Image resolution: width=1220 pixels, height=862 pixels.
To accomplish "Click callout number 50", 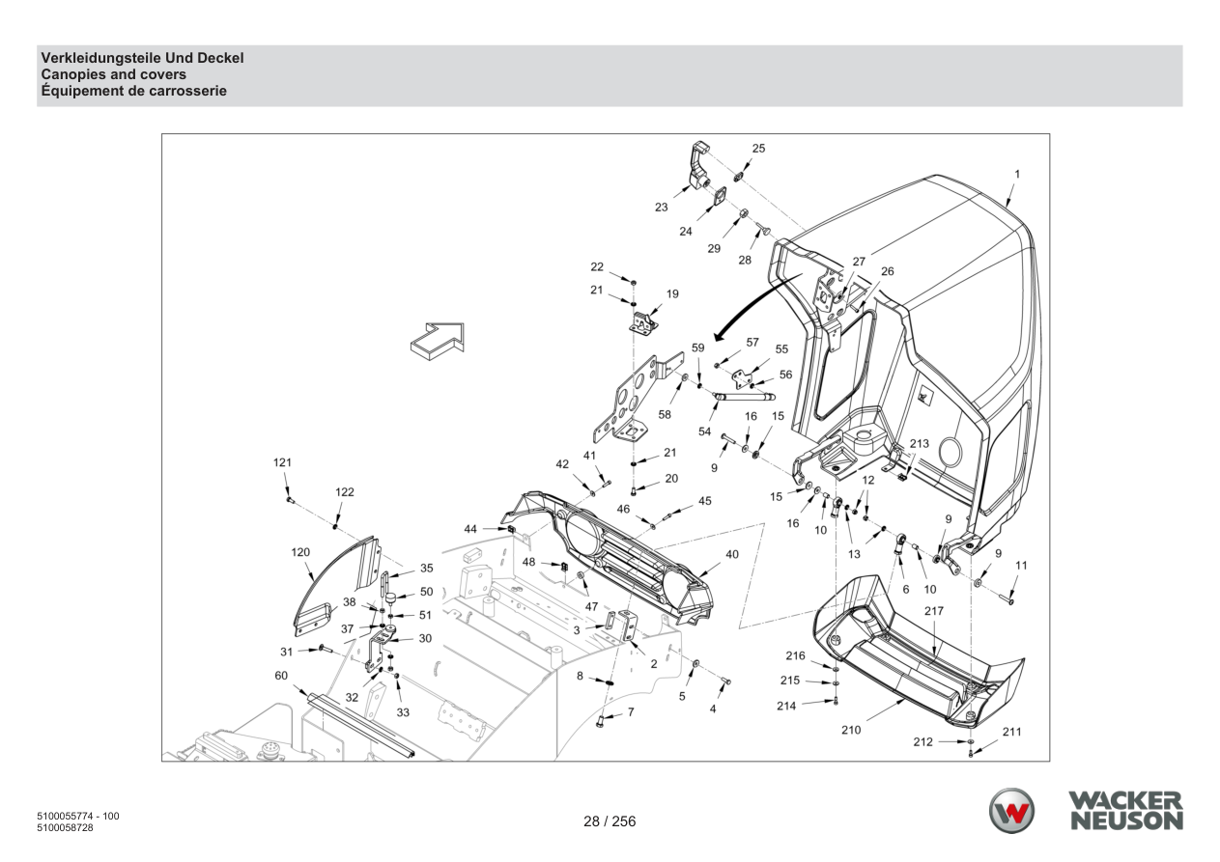I will pos(426,592).
